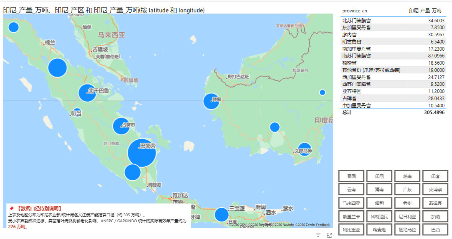Screen dimensions: 452x239
Task: Select table row 东加里曼丹省
Action: 393,27
